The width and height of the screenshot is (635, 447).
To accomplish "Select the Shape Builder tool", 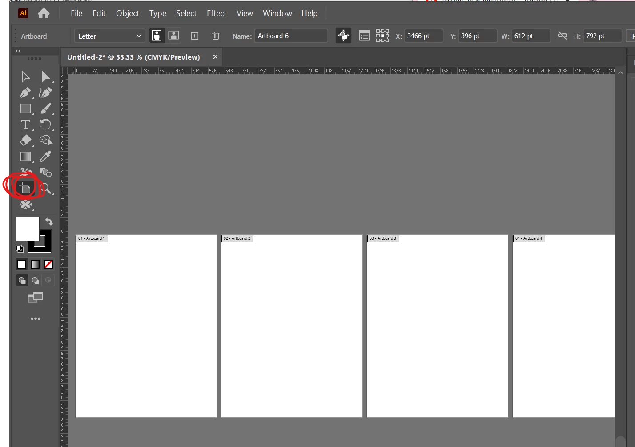I will pos(45,141).
